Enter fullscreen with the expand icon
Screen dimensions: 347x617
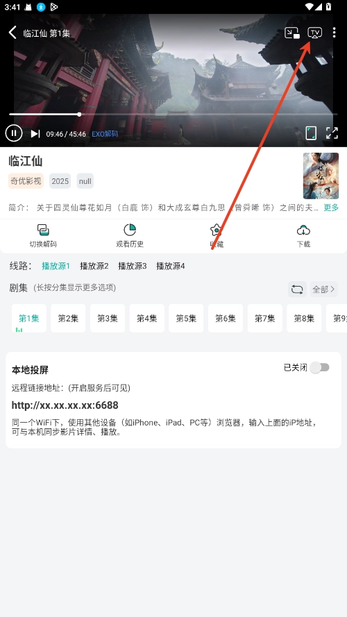click(x=332, y=133)
